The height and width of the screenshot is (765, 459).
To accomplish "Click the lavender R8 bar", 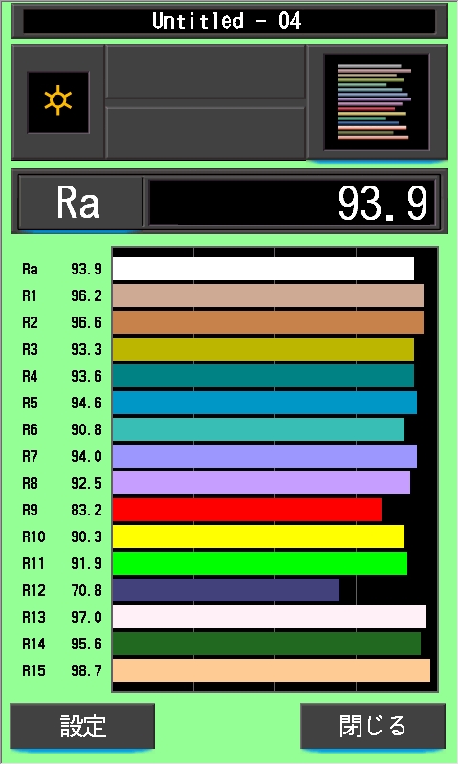I will tap(261, 483).
